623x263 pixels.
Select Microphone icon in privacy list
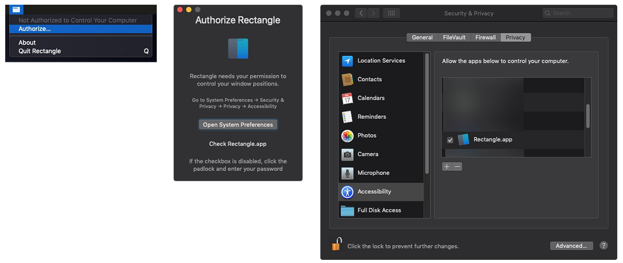(347, 173)
